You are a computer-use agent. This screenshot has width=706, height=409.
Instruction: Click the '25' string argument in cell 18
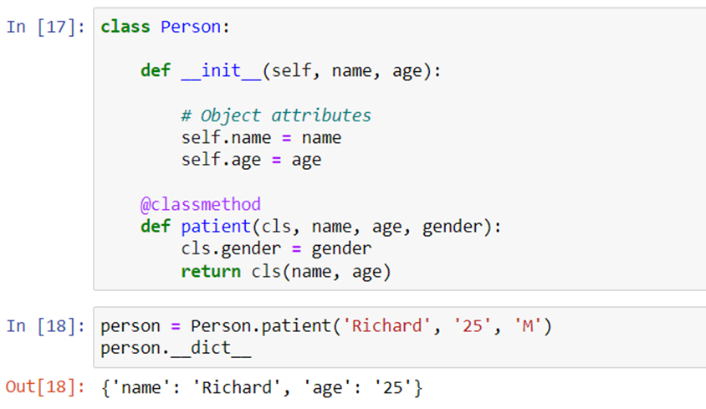click(x=473, y=326)
